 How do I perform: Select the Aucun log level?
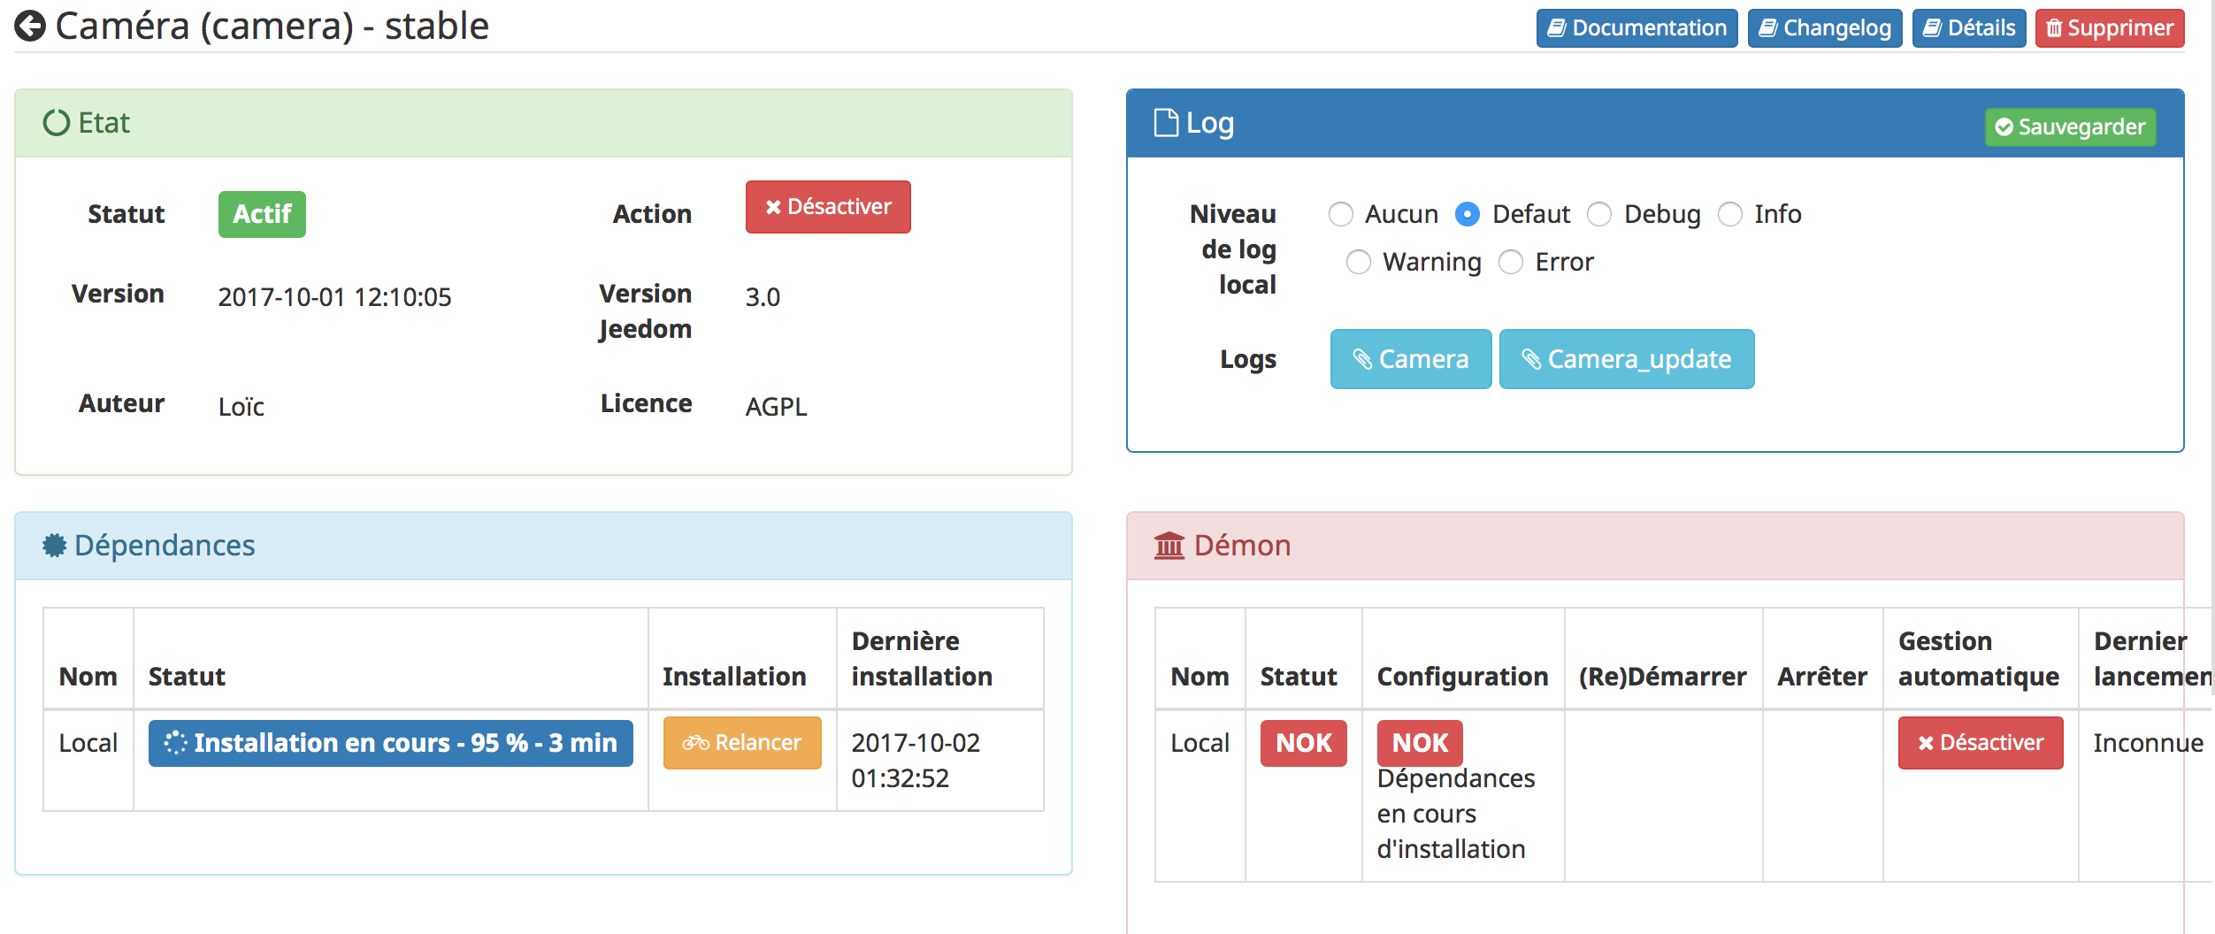click(1341, 214)
